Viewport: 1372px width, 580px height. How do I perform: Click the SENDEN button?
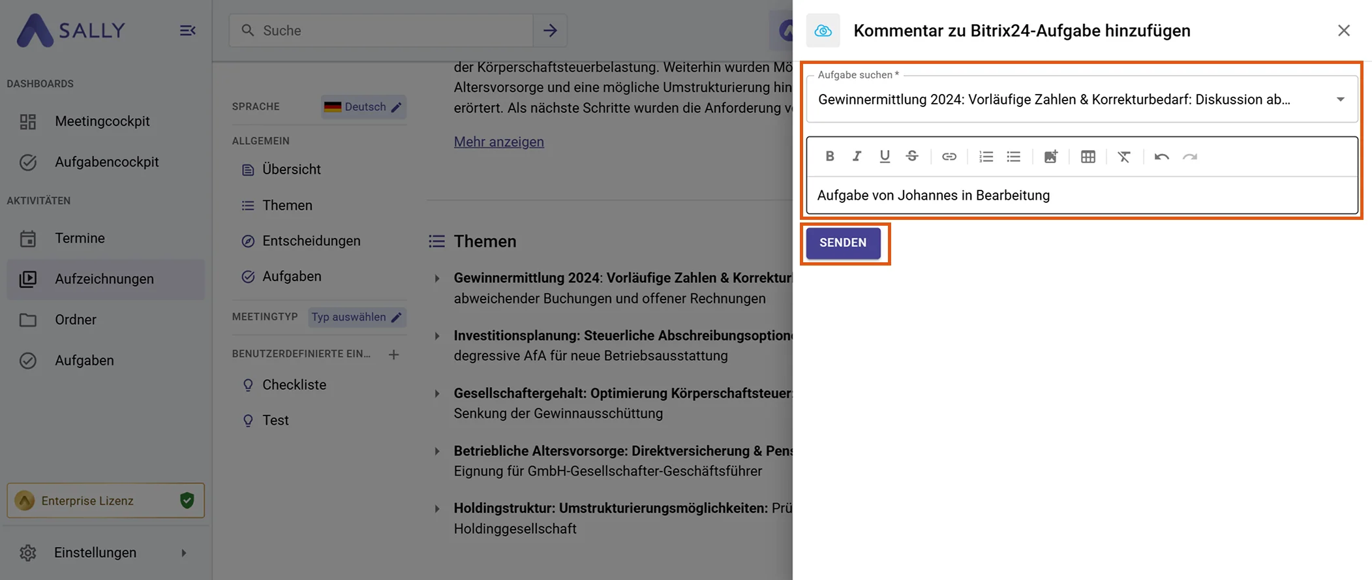[x=843, y=243]
